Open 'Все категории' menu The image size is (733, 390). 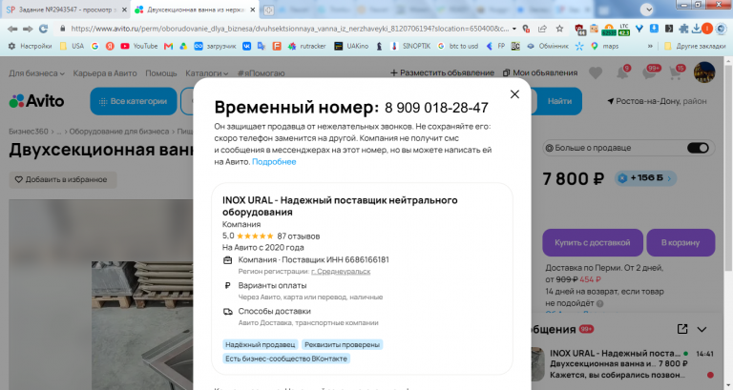134,101
